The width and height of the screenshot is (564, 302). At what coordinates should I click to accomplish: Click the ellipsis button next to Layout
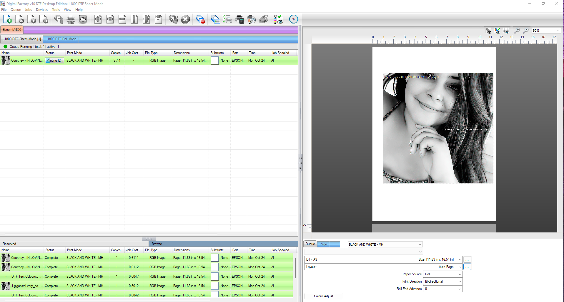coord(467,267)
